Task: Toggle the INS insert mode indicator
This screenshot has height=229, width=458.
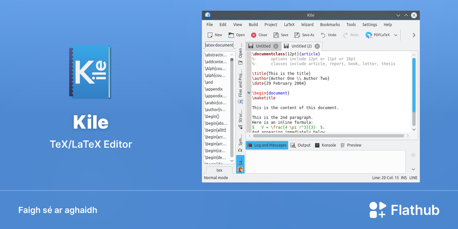Action: (404, 178)
